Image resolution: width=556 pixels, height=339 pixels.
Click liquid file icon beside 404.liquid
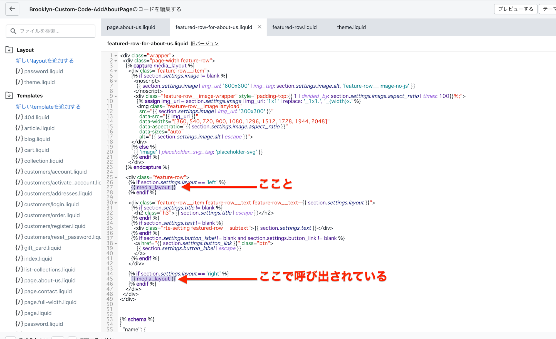(19, 117)
